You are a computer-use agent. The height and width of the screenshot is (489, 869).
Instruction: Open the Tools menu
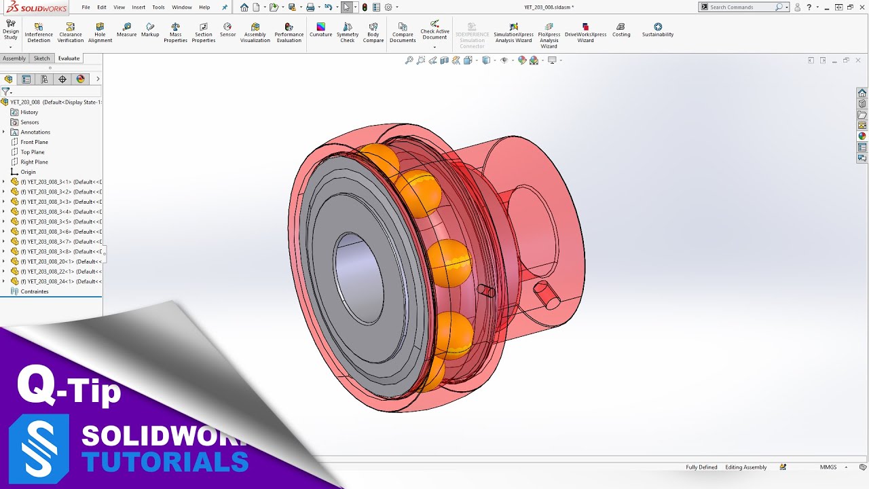tap(158, 7)
